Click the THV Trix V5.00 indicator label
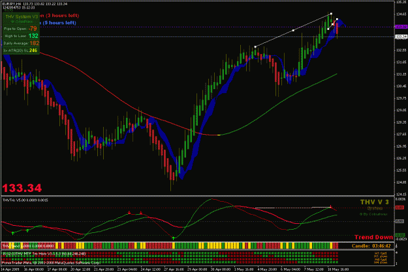The image size is (408, 272). (x=25, y=200)
